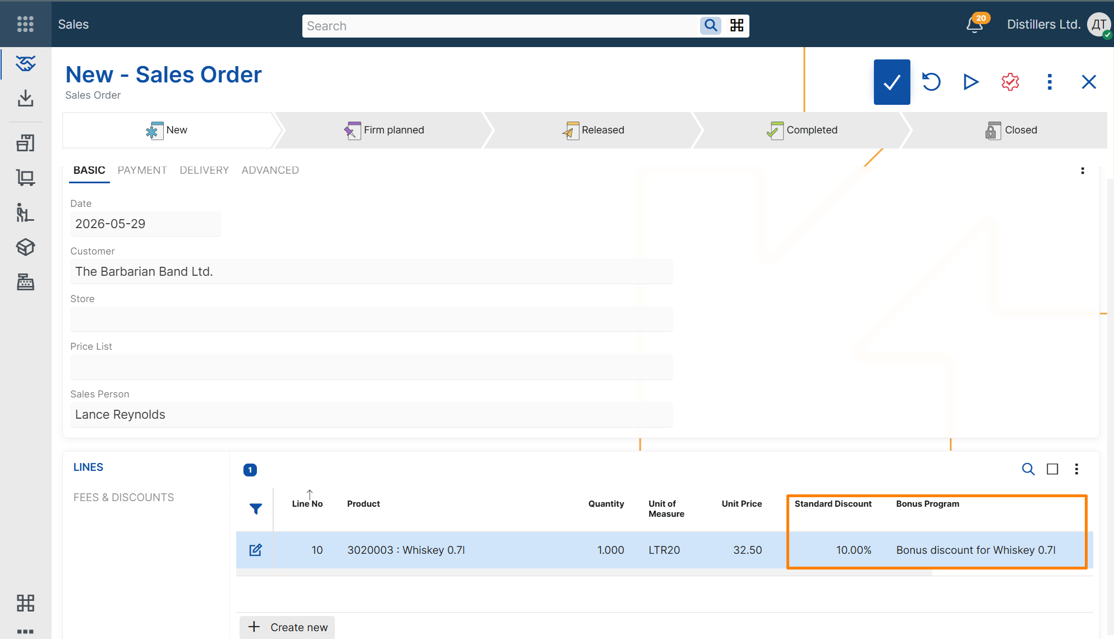Select the FEES & DISCOUNTS section

pyautogui.click(x=123, y=498)
